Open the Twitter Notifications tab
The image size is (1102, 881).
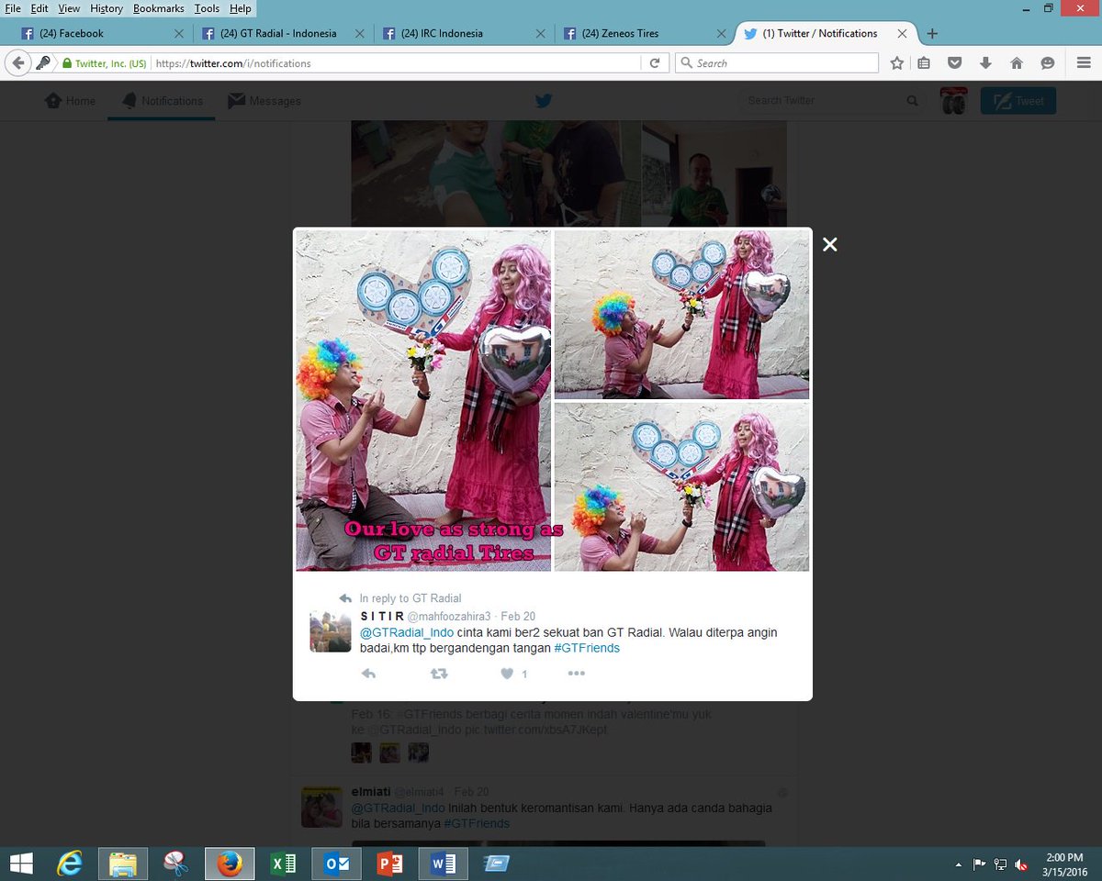click(x=162, y=101)
